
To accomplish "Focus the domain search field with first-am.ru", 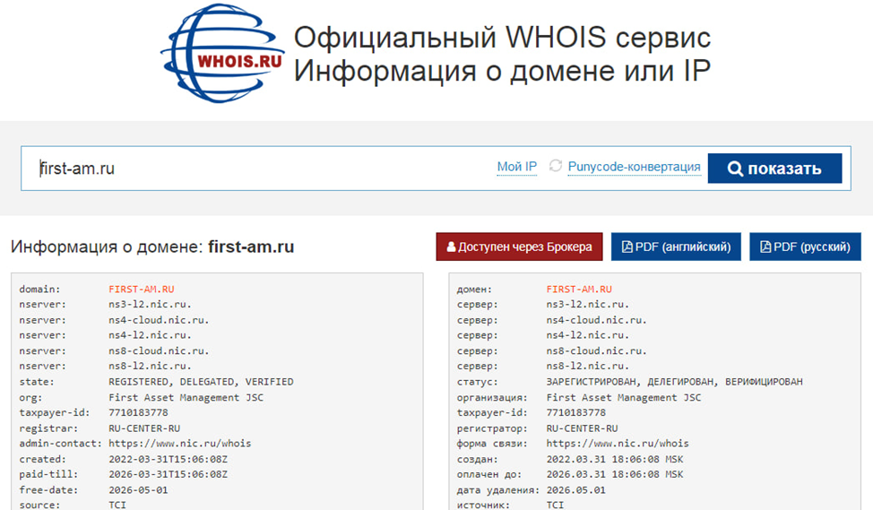I will click(260, 169).
